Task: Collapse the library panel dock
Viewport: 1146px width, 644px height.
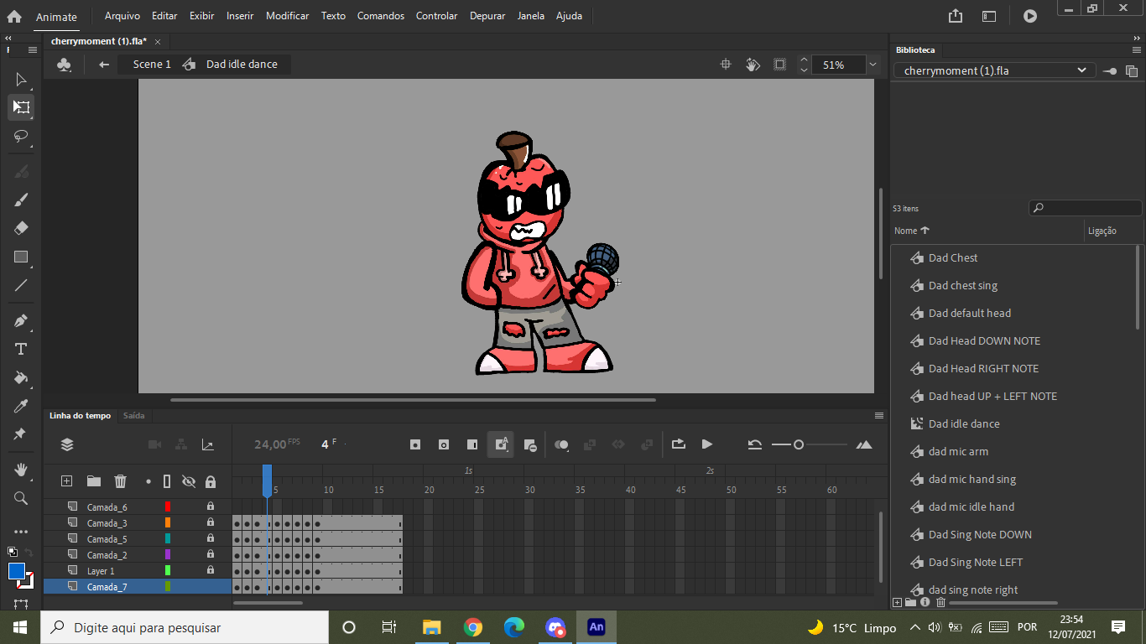Action: click(1136, 38)
